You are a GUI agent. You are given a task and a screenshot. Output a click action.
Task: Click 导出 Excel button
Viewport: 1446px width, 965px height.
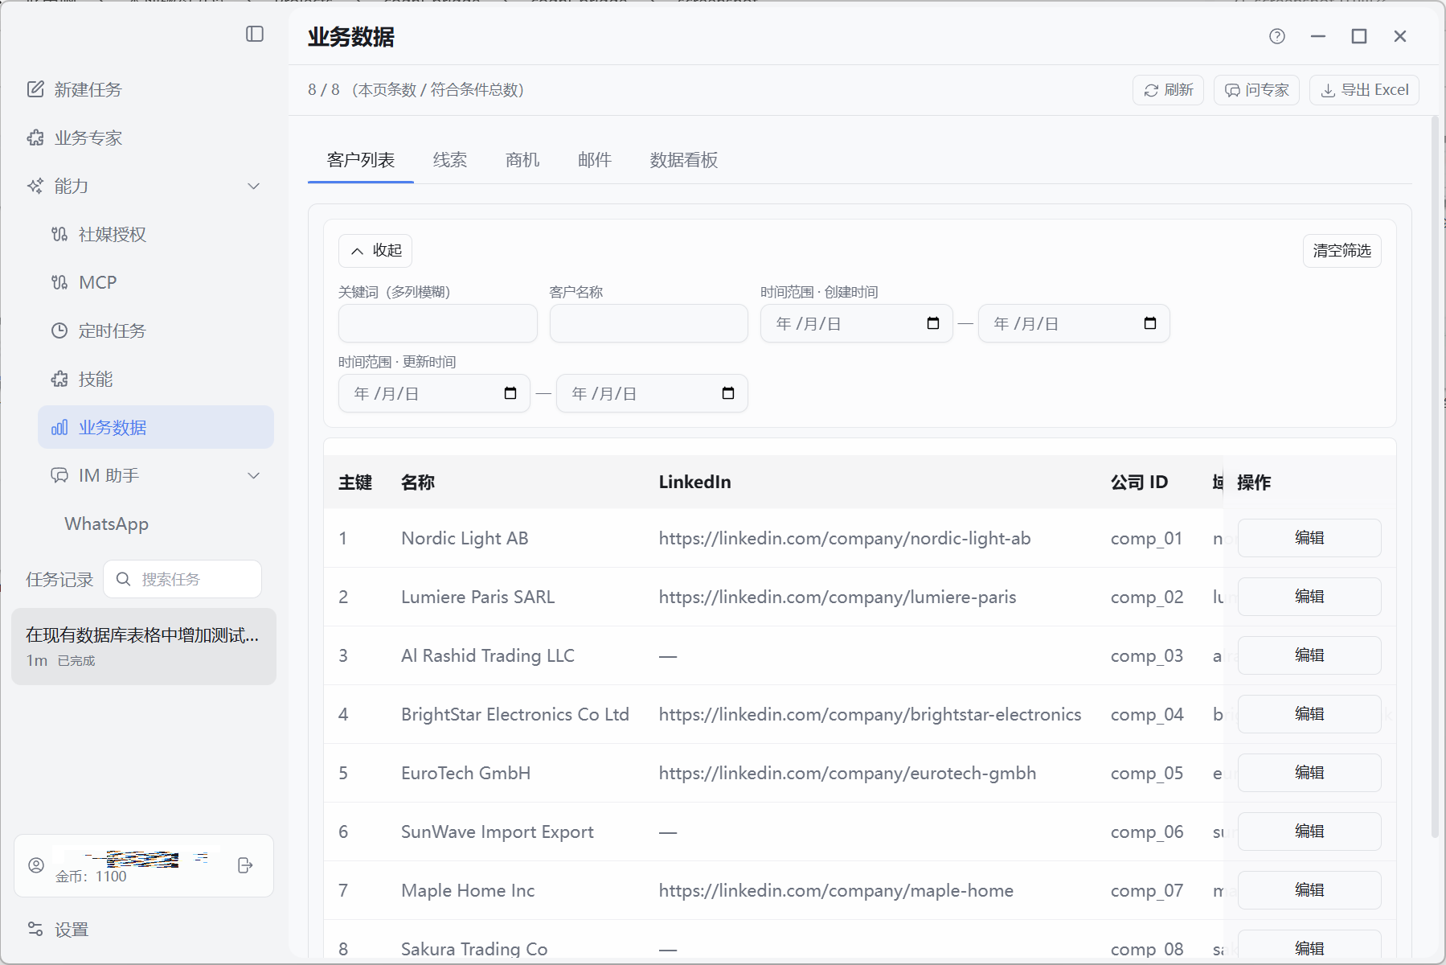pyautogui.click(x=1364, y=90)
